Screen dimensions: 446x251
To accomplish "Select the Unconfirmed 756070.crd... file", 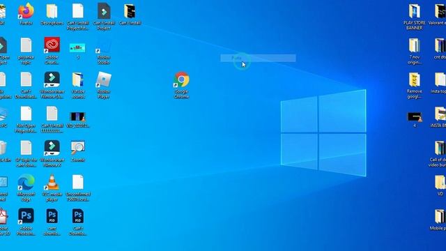I will pos(77,182).
